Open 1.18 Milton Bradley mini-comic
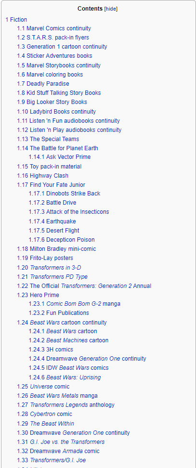 pyautogui.click(x=56, y=248)
